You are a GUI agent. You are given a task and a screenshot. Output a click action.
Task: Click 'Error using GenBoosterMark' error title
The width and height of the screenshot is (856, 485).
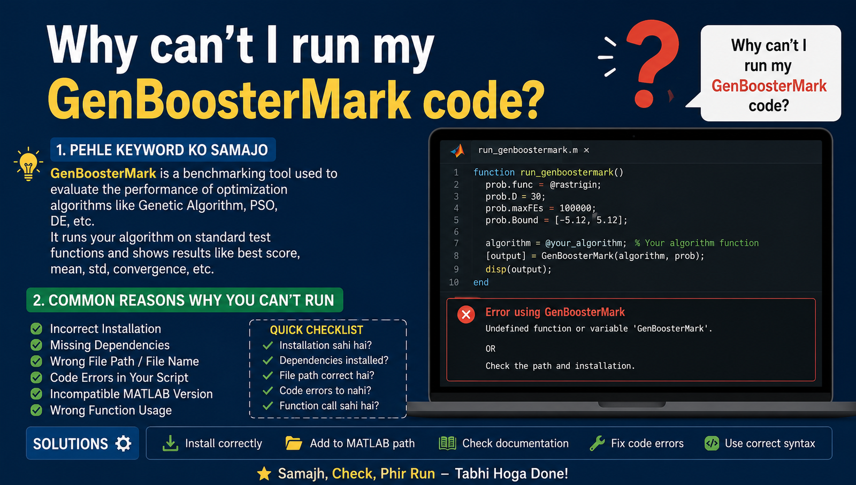point(555,312)
